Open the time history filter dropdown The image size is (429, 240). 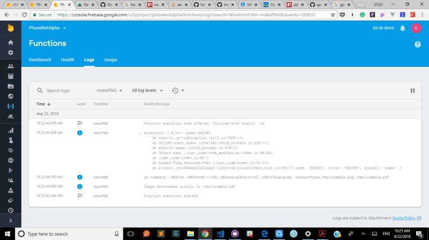(x=178, y=90)
